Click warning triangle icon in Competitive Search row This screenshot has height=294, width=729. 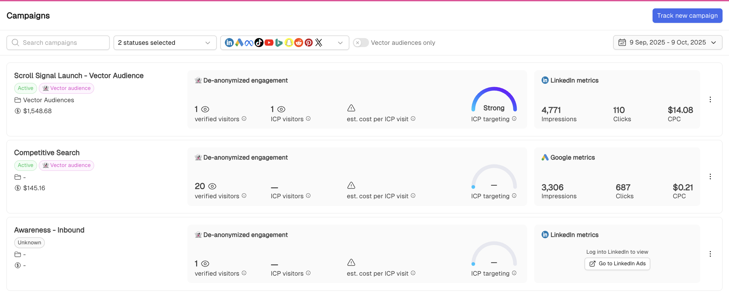pyautogui.click(x=351, y=185)
